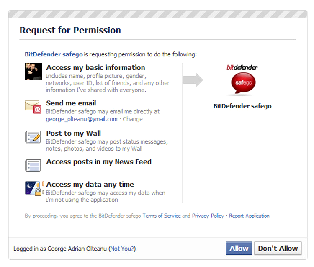The height and width of the screenshot is (267, 314).
Task: Open the george_olteanu@ymail.com email link
Action: tap(82, 119)
